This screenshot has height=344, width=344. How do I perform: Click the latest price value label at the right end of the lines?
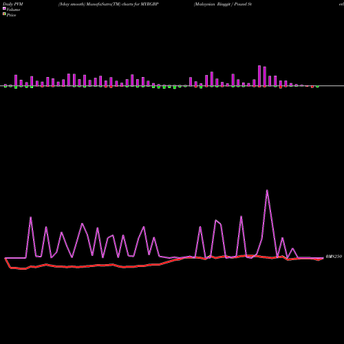pyautogui.click(x=334, y=257)
